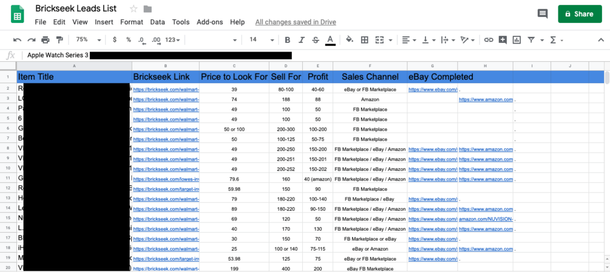The height and width of the screenshot is (272, 610).
Task: Click the Share button
Action: coord(580,14)
